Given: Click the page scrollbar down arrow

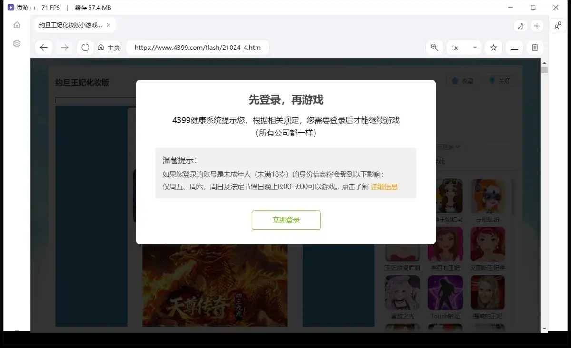Looking at the screenshot, I should pos(544,329).
